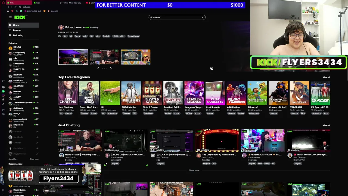Screen dimensions: 348x196
Task: Expand Following list with Show More
Action: pos(13,159)
